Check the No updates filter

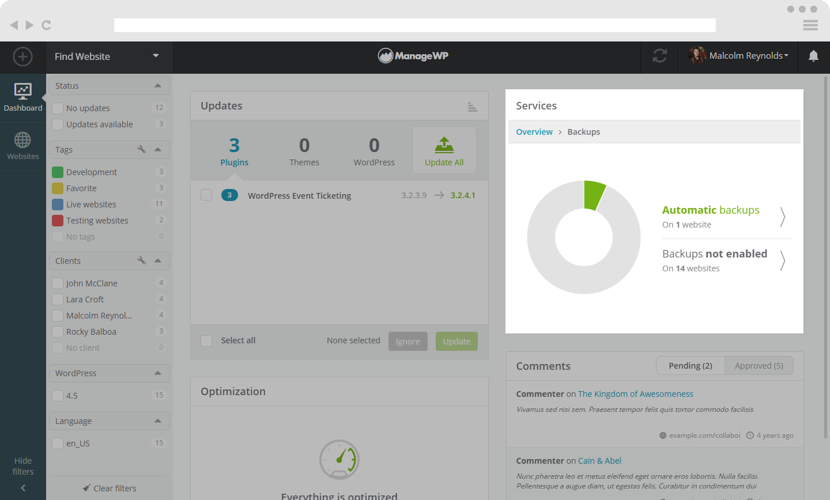click(58, 108)
